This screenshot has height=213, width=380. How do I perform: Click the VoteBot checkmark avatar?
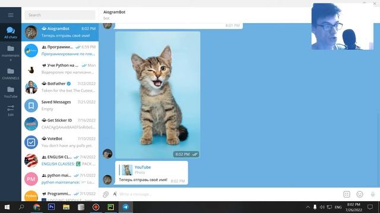pyautogui.click(x=31, y=142)
